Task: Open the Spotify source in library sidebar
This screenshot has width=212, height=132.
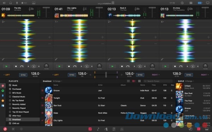Action: [x=3, y=91]
